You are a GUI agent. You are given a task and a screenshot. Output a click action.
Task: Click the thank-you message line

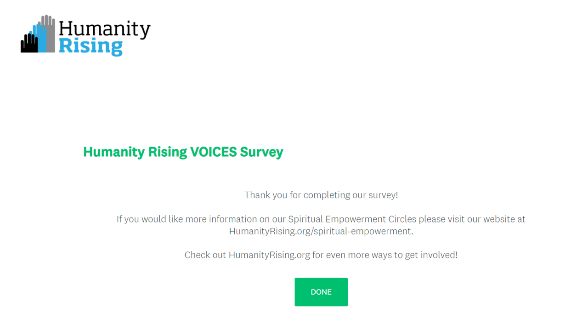pyautogui.click(x=321, y=195)
